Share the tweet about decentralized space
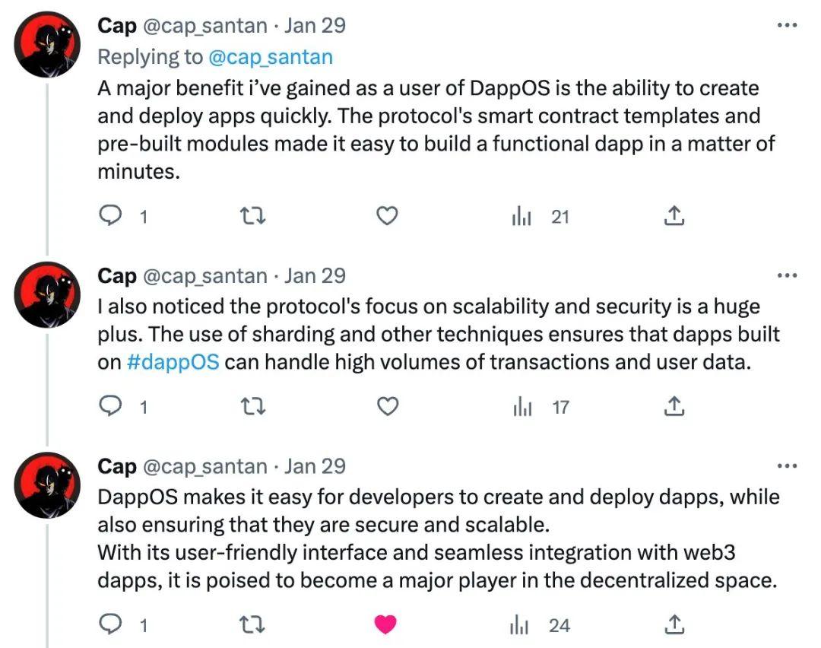 674,625
